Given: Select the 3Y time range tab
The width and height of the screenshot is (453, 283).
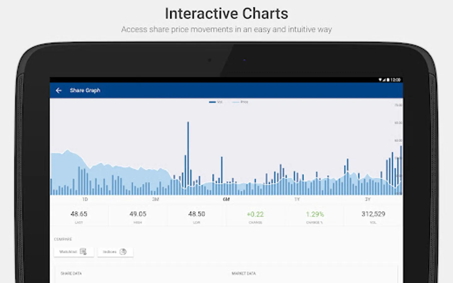Looking at the screenshot, I should [x=367, y=199].
